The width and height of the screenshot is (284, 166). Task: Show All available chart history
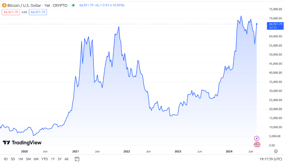click(67, 159)
